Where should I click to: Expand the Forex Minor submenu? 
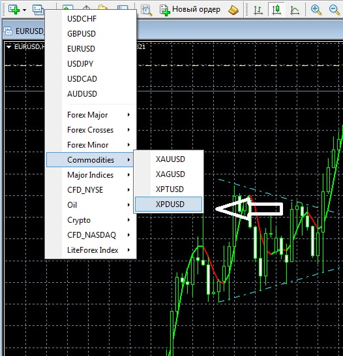(91, 144)
